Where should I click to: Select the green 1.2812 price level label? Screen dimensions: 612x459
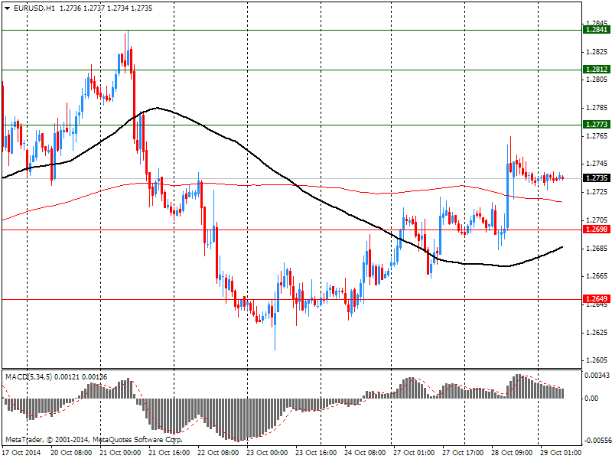597,70
